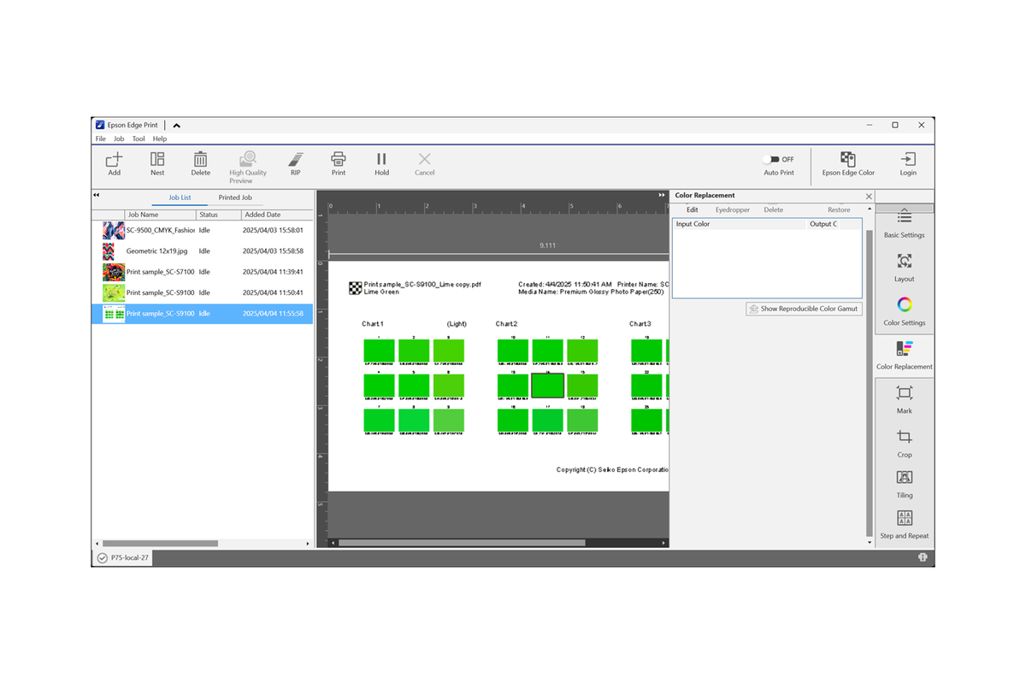The image size is (1026, 684).
Task: Collapse the right panel with double arrows
Action: (x=662, y=195)
